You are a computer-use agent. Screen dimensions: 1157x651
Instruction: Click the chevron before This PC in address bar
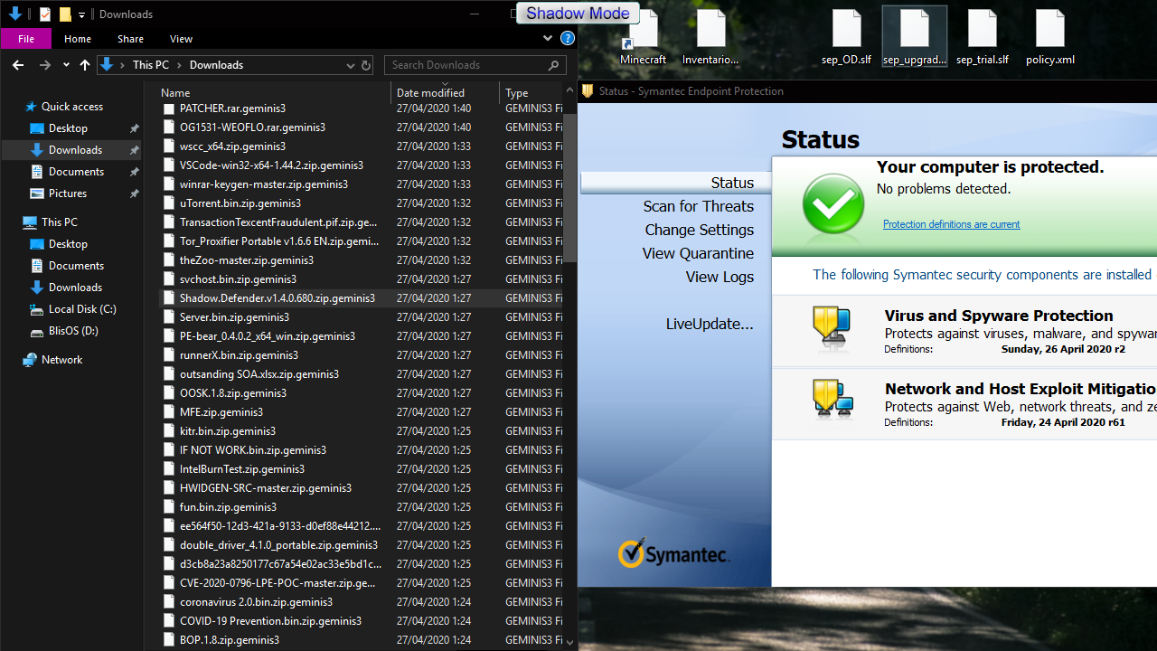[x=123, y=65]
